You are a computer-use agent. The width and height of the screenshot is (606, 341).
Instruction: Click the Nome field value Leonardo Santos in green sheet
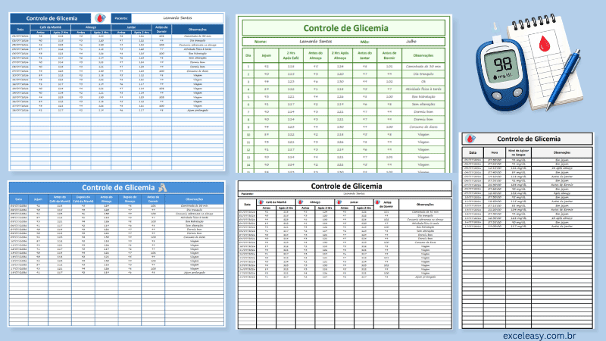pyautogui.click(x=315, y=42)
